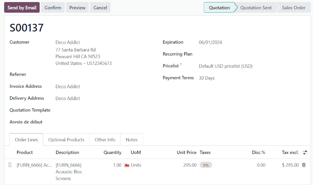Open the column settings adjust icon
Image resolution: width=313 pixels, height=185 pixels.
coord(305,152)
